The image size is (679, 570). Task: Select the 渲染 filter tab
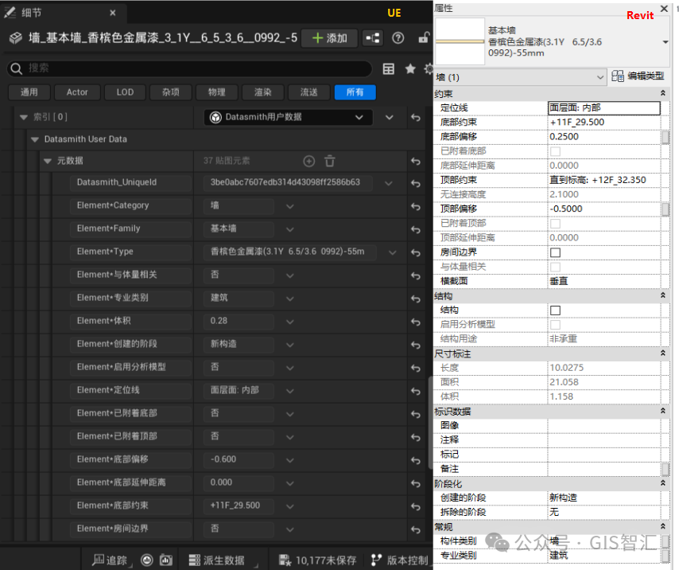[263, 92]
